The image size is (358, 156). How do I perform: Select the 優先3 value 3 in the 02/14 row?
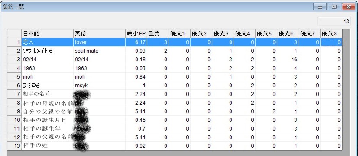click(x=223, y=60)
